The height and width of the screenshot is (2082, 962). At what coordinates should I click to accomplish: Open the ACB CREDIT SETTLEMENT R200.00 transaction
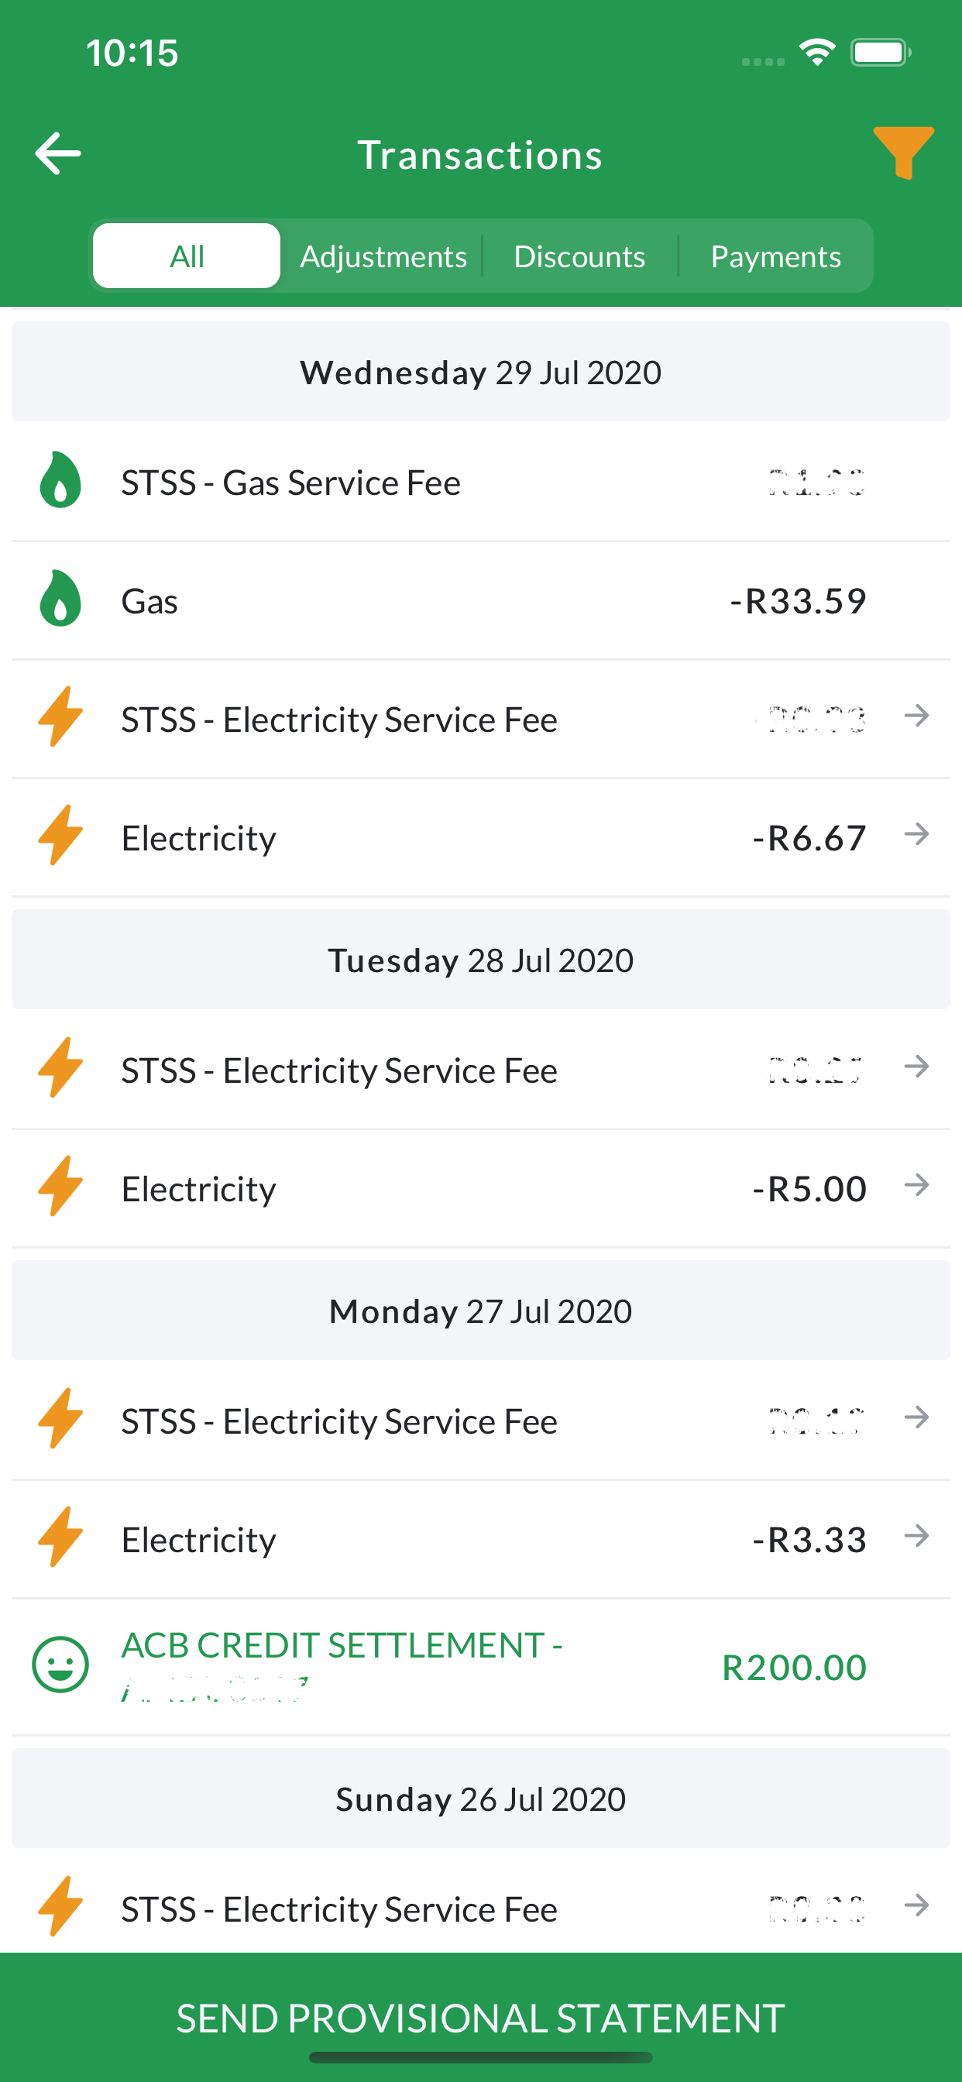(x=481, y=1667)
